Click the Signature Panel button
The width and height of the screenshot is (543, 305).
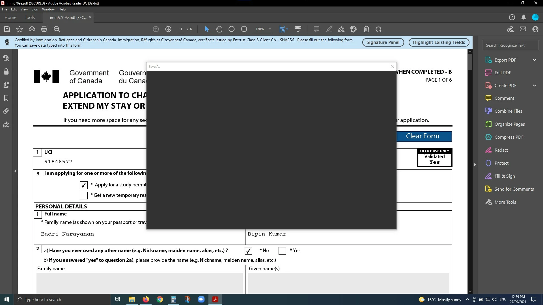click(x=383, y=42)
